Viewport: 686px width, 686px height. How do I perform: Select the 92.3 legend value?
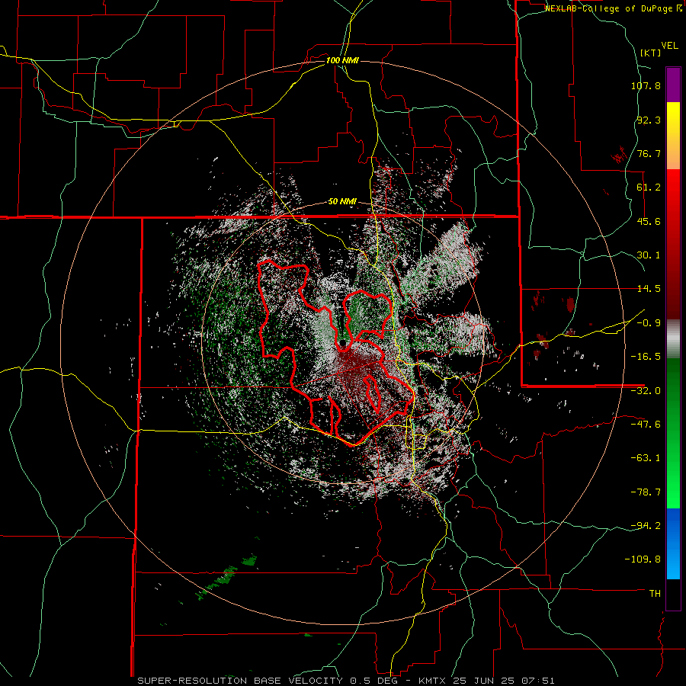[649, 120]
